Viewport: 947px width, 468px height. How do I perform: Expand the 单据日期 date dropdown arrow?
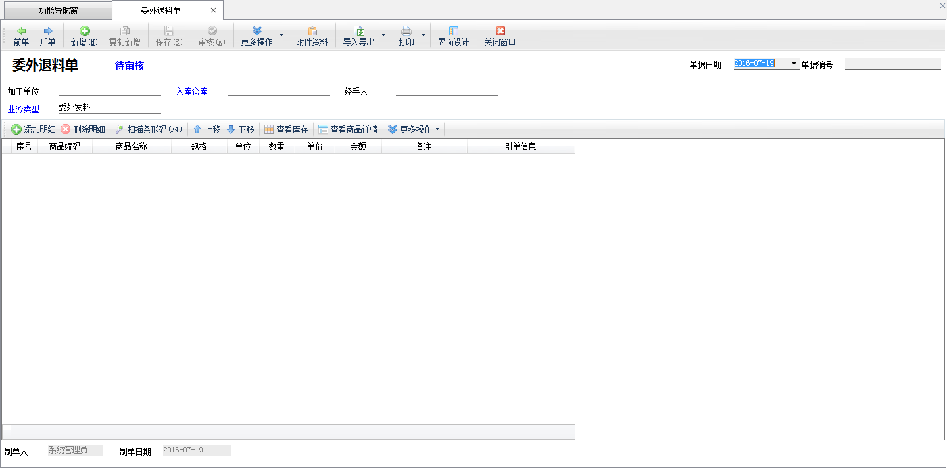coord(794,64)
